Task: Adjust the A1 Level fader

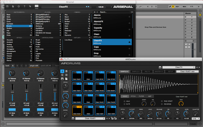Action: coord(13,92)
